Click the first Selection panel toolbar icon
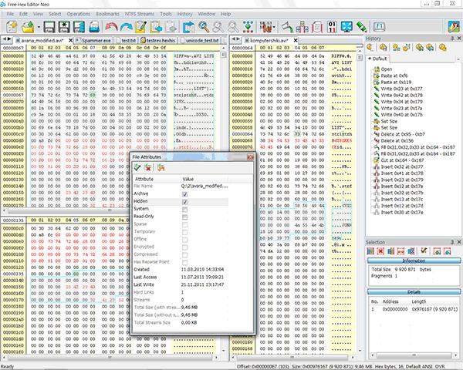The image size is (463, 370). (370, 251)
